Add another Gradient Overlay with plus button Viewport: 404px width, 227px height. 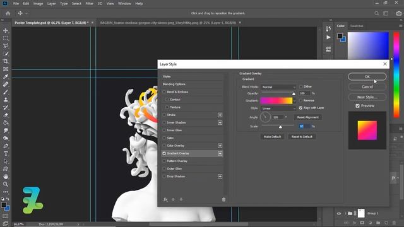click(x=220, y=154)
